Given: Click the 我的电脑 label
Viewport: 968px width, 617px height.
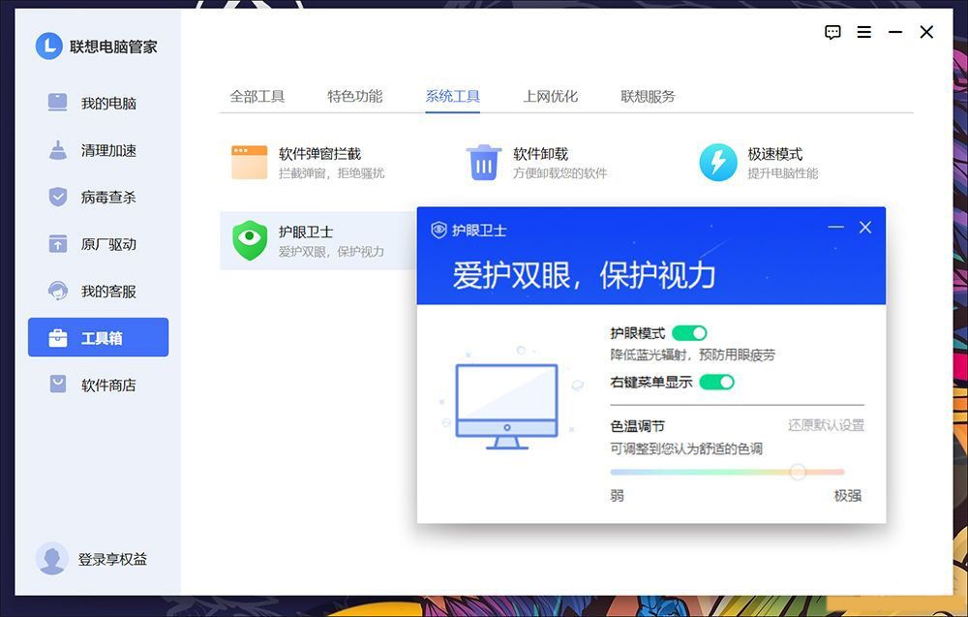Looking at the screenshot, I should click(108, 103).
